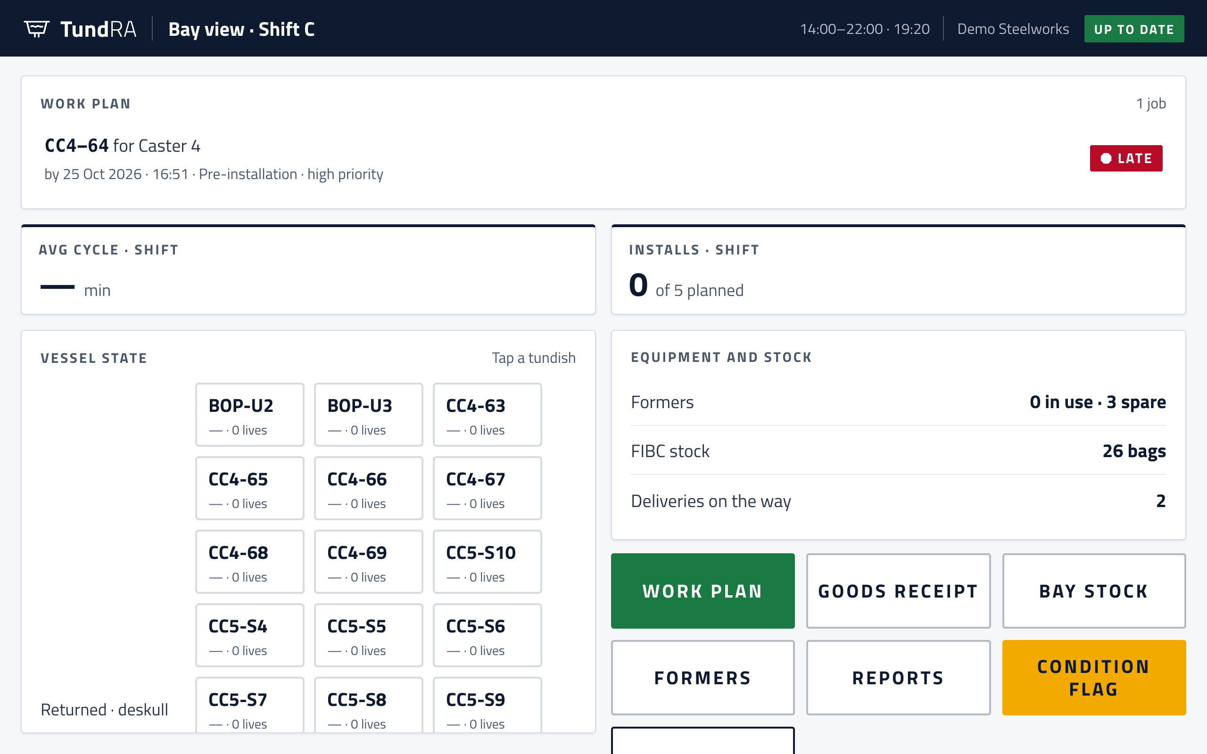Click the red LATE status badge
The image size is (1207, 754).
(x=1126, y=159)
